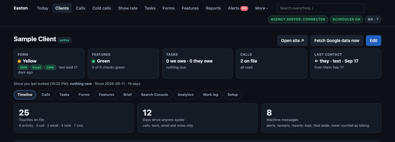395x142 pixels.
Task: Click the red 117 alerts badge
Action: 244,8
